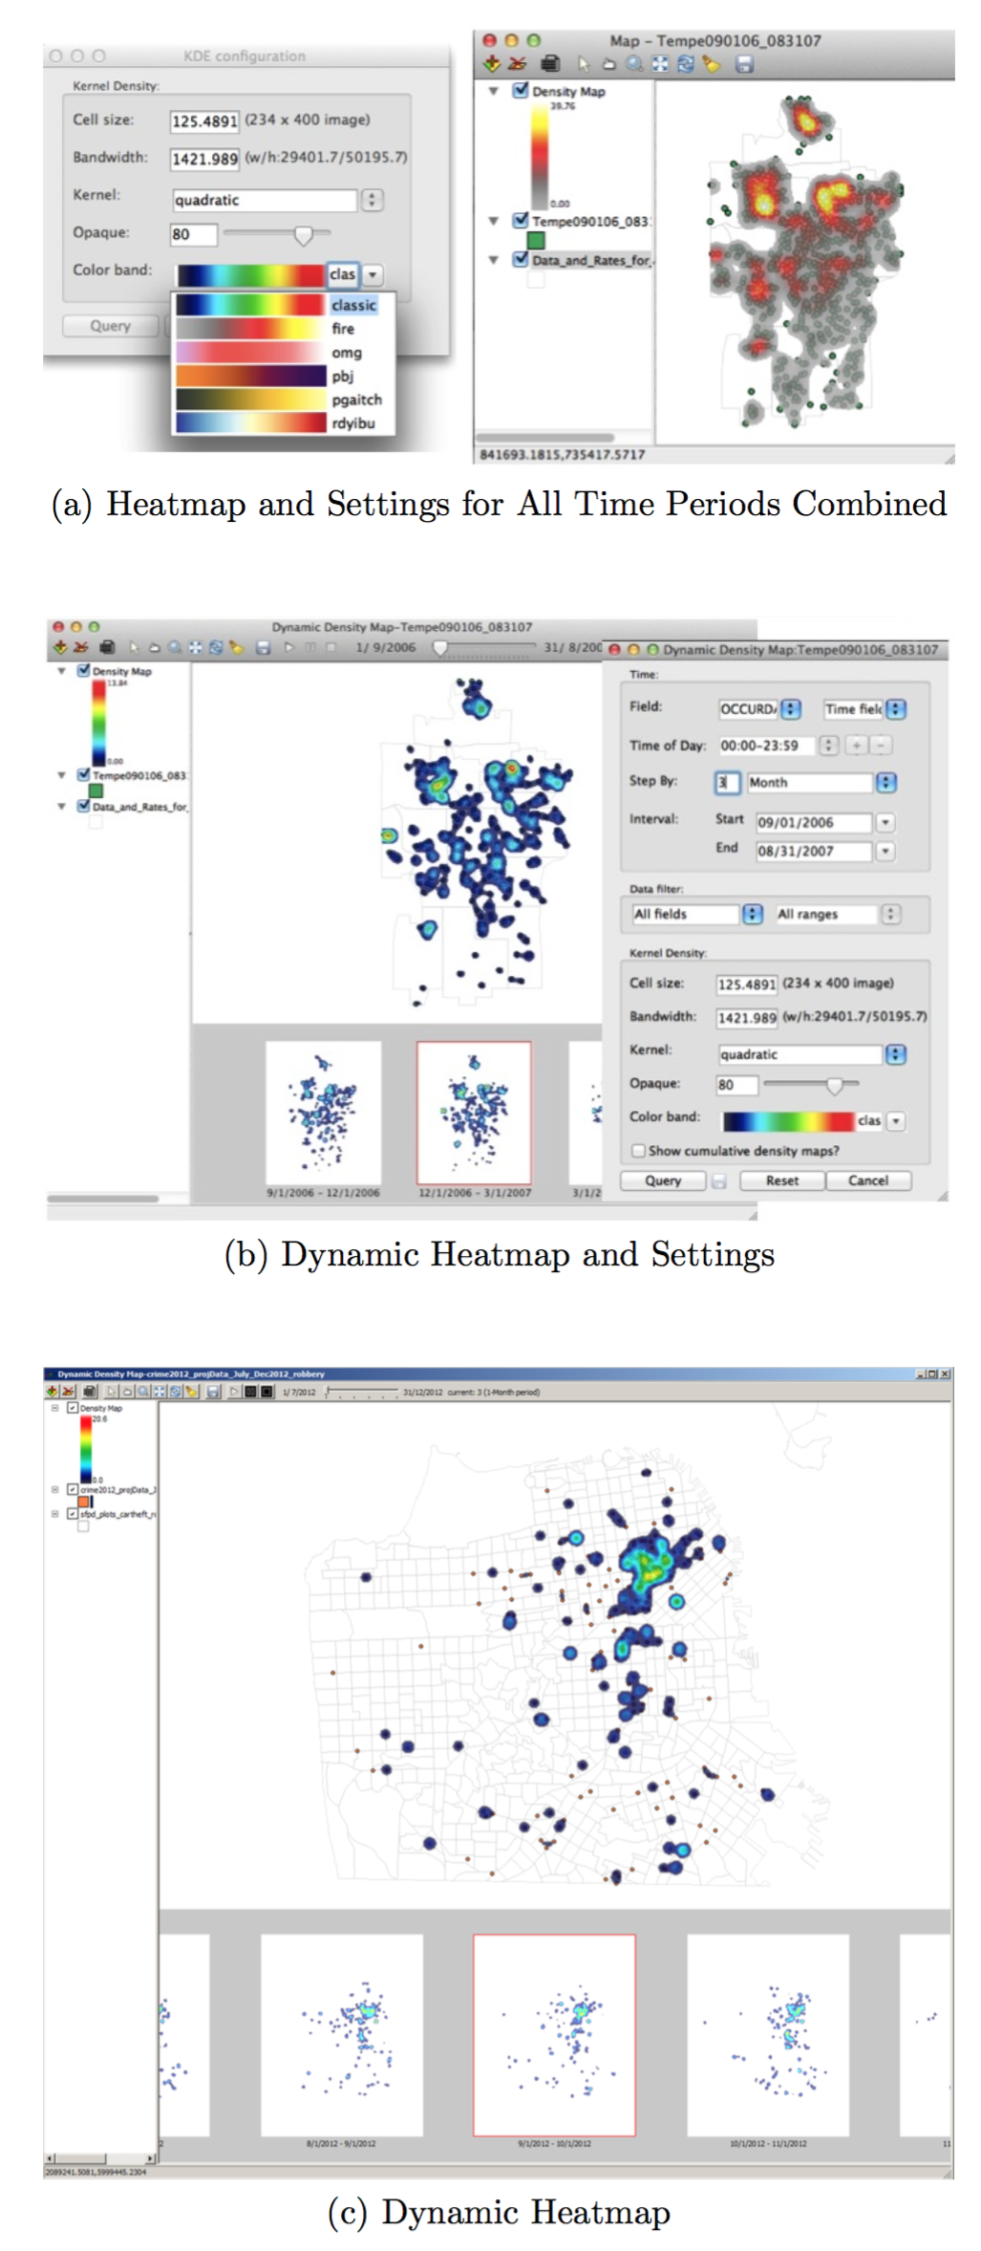Toggle Density Map checkbox in the crime2012 window
This screenshot has width=981, height=2251.
coord(73,1408)
